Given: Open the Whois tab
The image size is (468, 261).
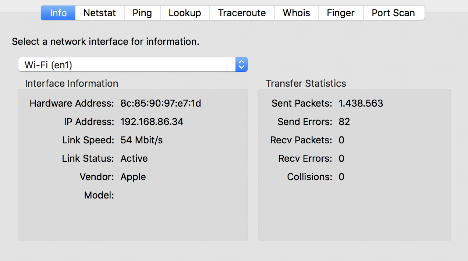Looking at the screenshot, I should 296,13.
